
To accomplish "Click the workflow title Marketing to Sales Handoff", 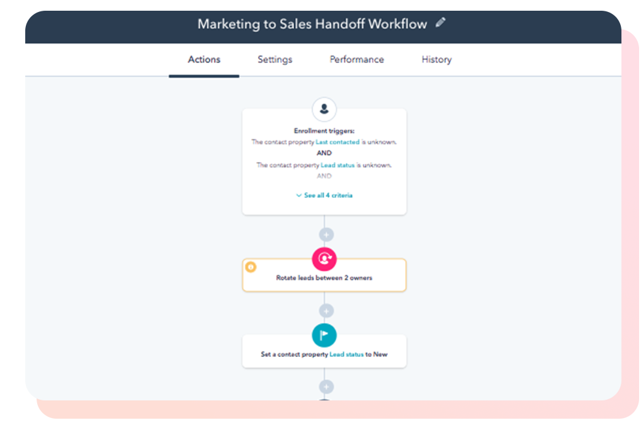I will (312, 24).
